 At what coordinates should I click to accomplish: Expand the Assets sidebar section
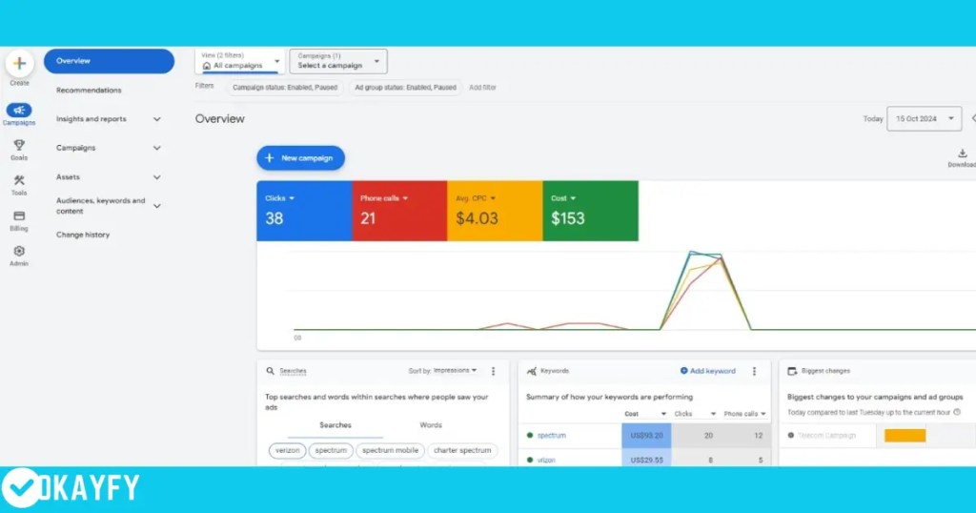(157, 177)
